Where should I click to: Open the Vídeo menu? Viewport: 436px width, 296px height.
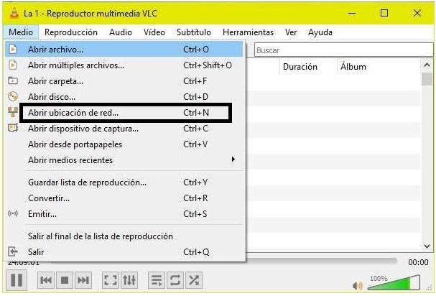pos(154,32)
